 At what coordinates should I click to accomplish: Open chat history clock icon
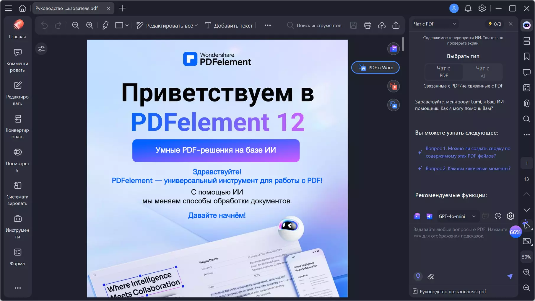point(498,216)
